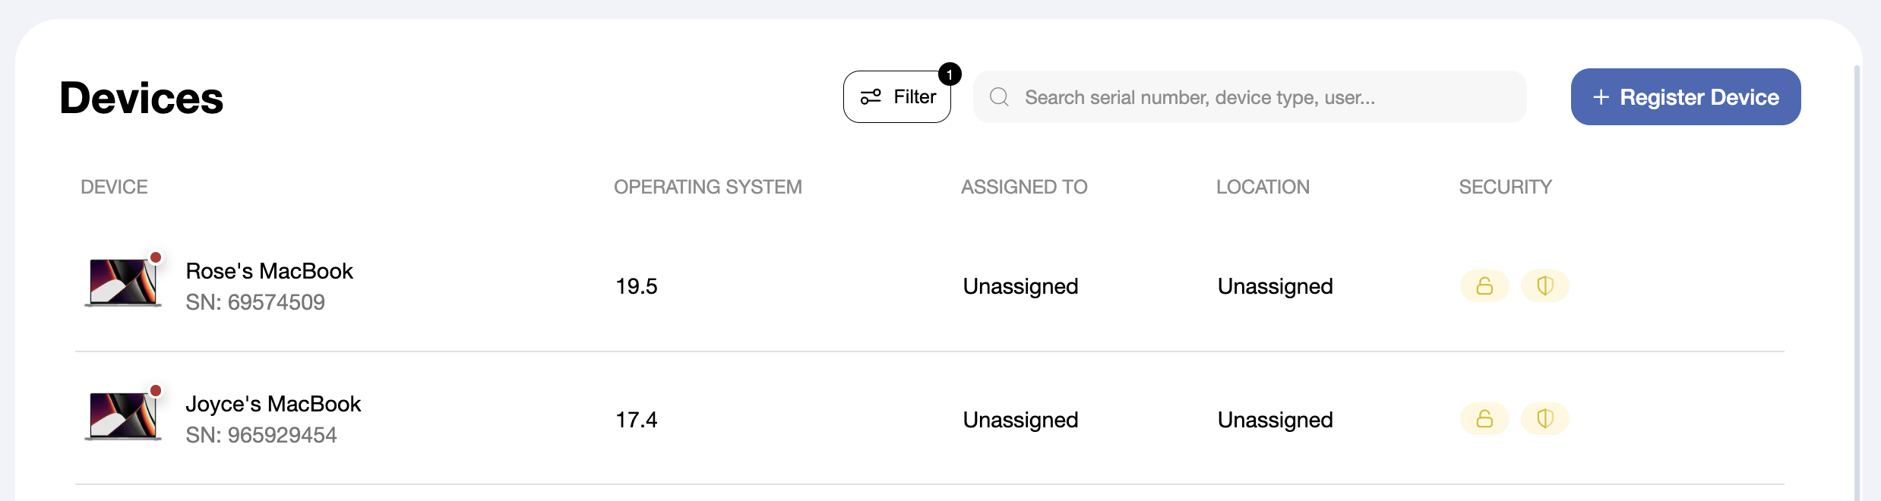The width and height of the screenshot is (1881, 501).
Task: Sort by Assigned To column header
Action: coord(1024,187)
